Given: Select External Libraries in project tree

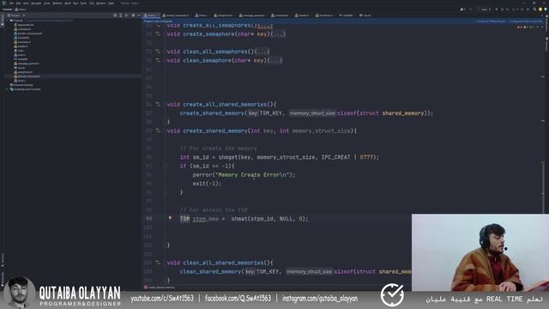Looking at the screenshot, I should tap(23, 85).
